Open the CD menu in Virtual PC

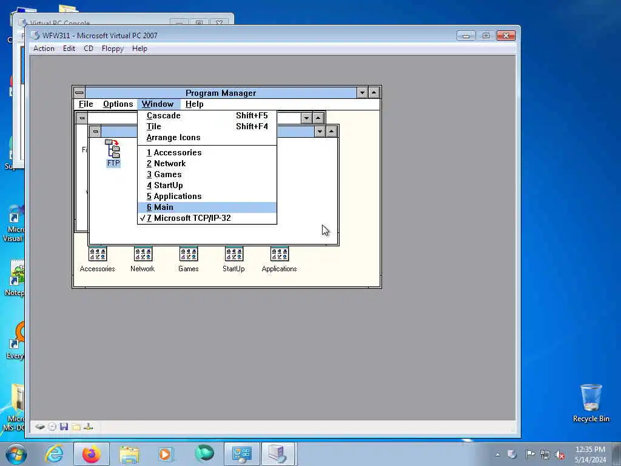pos(89,49)
